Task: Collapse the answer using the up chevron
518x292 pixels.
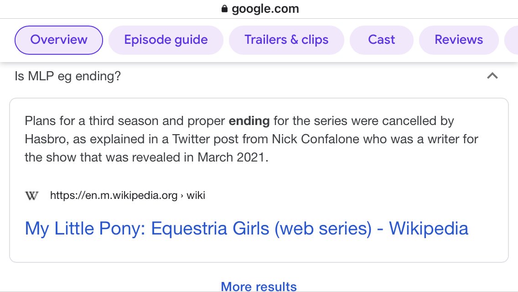Action: 492,76
